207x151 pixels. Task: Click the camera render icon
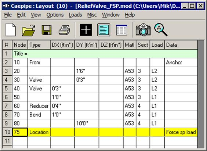143,30
